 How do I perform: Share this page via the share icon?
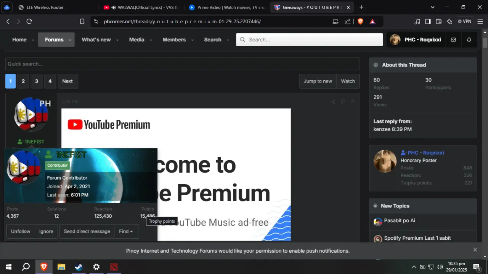[x=348, y=22]
